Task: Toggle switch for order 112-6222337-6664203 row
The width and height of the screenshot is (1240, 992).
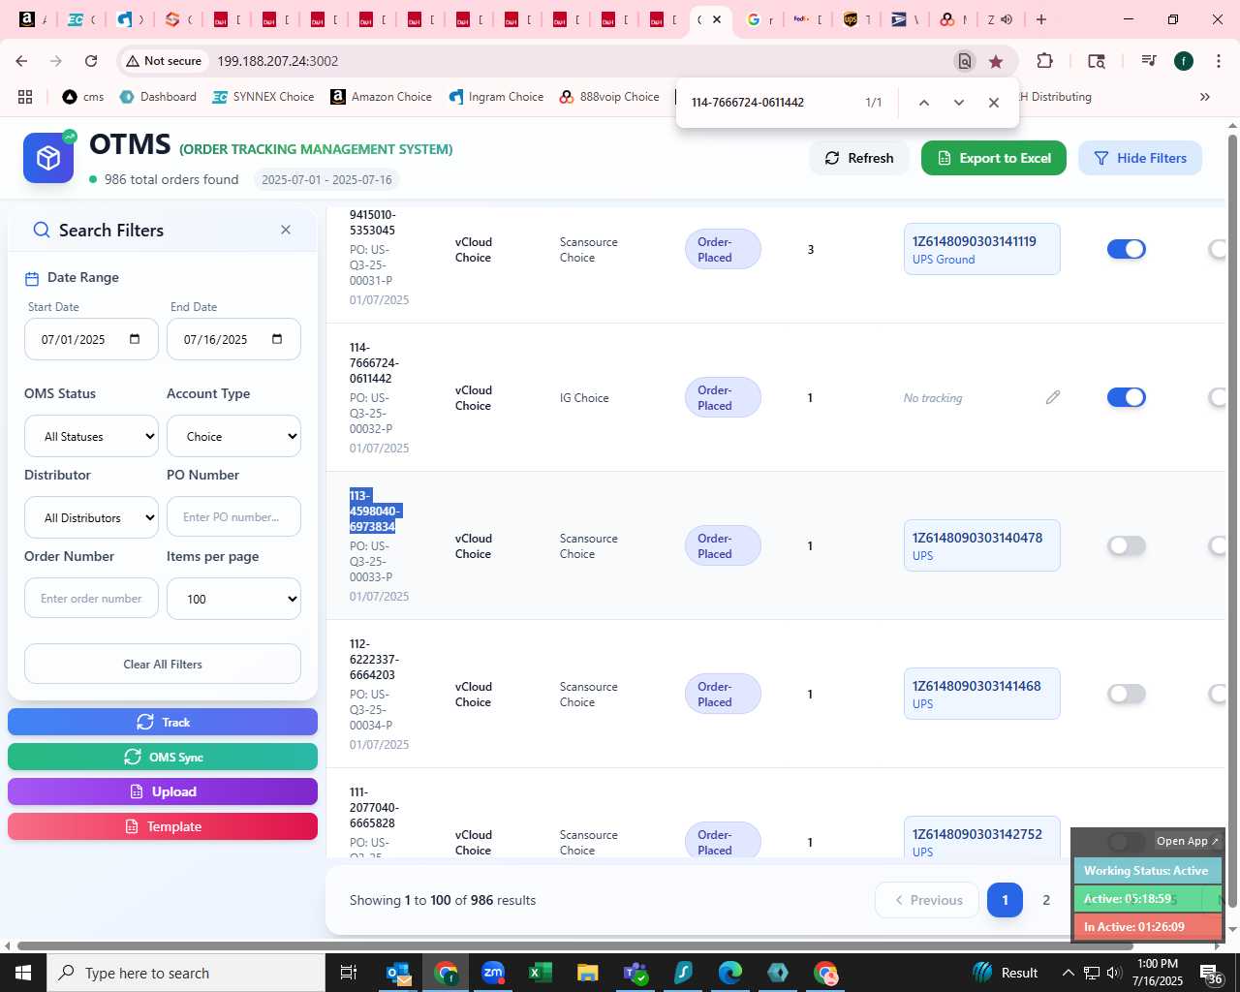Action: [1127, 694]
